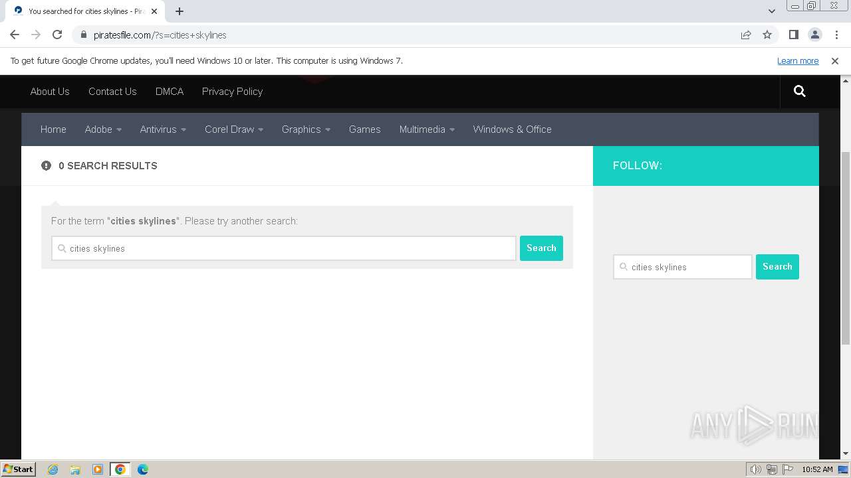Launch Internet Explorer from taskbar
851x478 pixels.
click(x=53, y=469)
